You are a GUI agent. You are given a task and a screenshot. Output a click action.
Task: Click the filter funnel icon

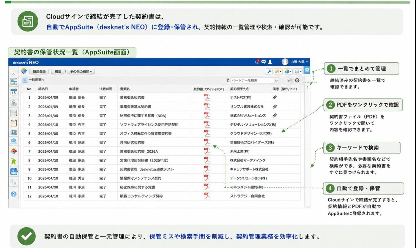click(228, 80)
